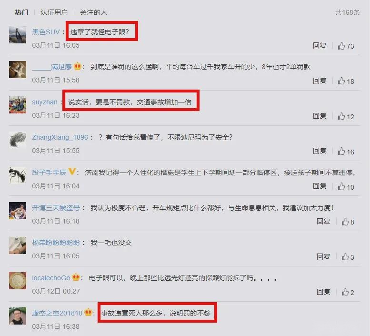The image size is (370, 336).
Task: Open 黑色SUV's user profile link
Action: point(46,32)
